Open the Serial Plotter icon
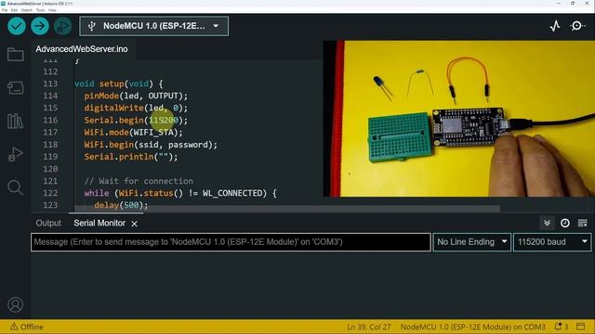This screenshot has width=595, height=334. coord(555,26)
